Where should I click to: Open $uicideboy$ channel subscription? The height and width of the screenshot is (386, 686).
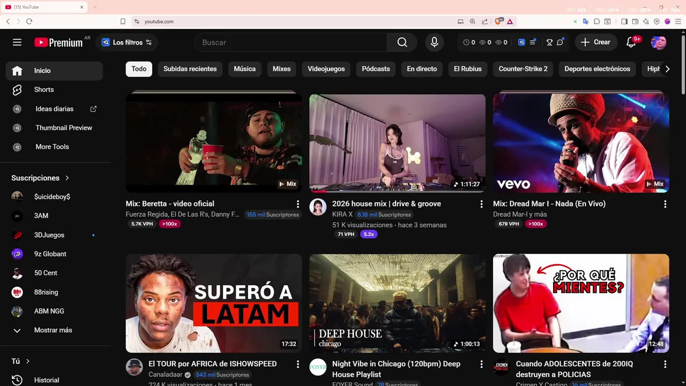pos(55,197)
